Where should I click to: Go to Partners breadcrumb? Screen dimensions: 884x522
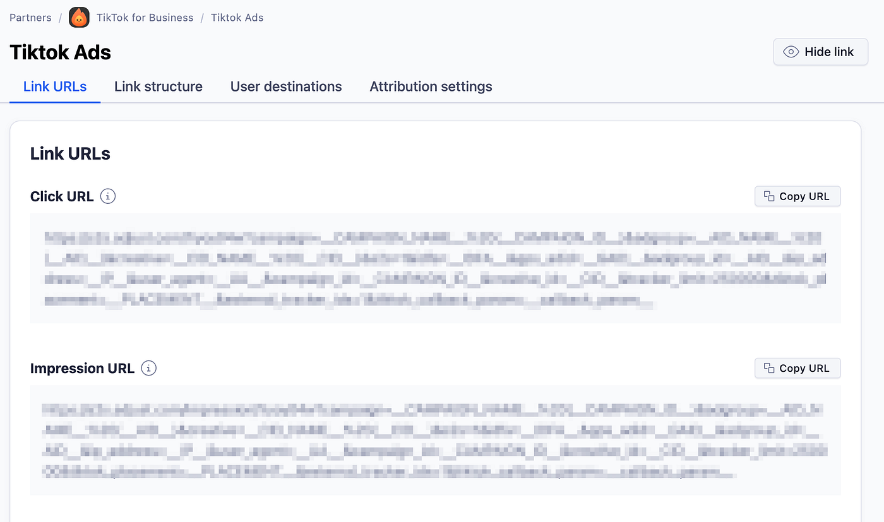click(30, 18)
